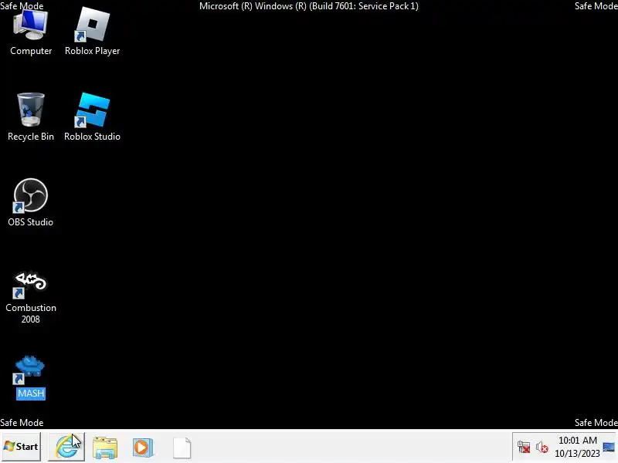Click the muted volume tray icon
Viewport: 618px width, 463px height.
(542, 448)
